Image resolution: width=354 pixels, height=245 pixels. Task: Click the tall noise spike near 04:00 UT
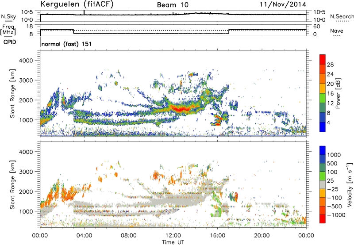coord(84,12)
